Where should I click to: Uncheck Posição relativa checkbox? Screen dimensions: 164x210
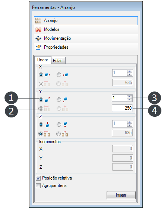click(38, 178)
